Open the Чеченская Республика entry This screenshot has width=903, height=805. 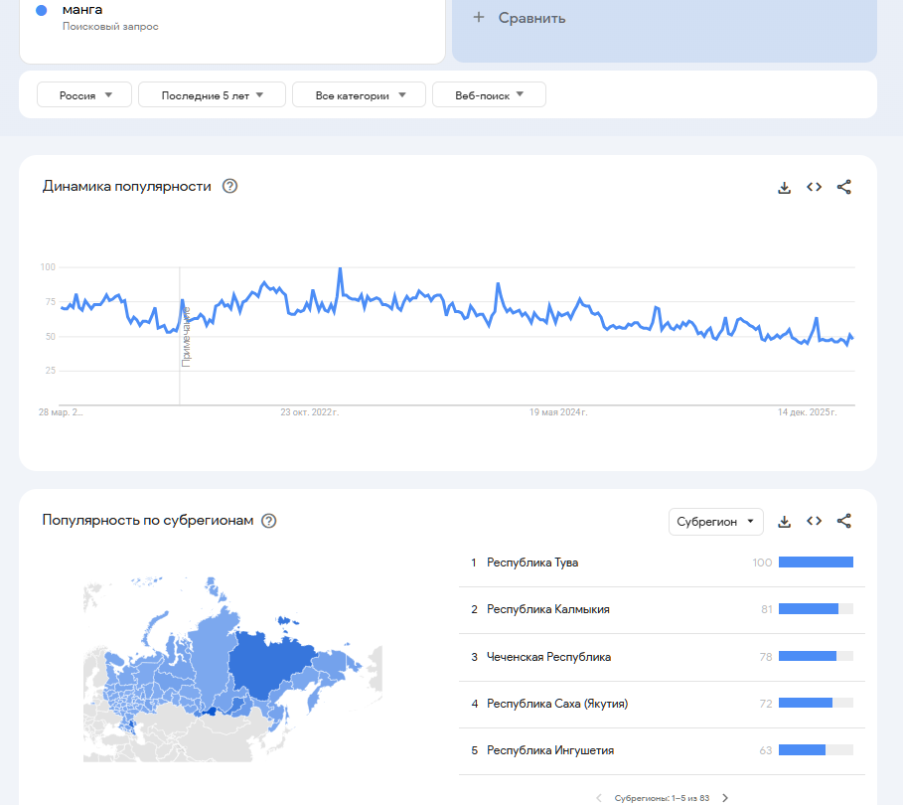pos(548,657)
